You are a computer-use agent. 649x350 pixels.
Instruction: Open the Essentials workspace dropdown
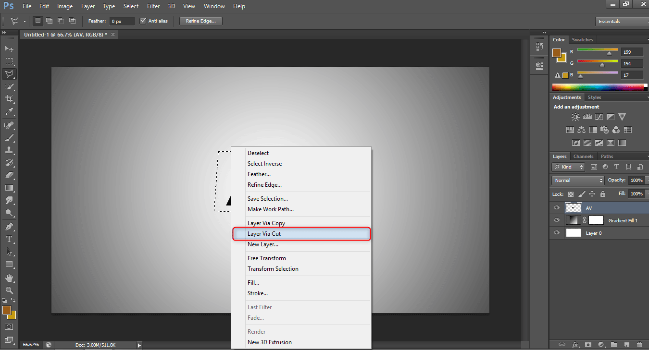[621, 22]
